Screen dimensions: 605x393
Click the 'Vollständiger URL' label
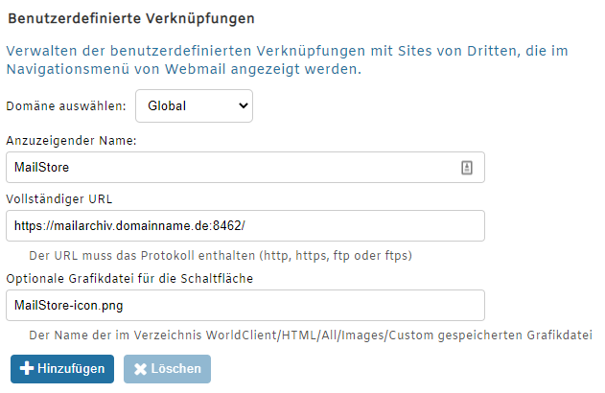click(60, 199)
